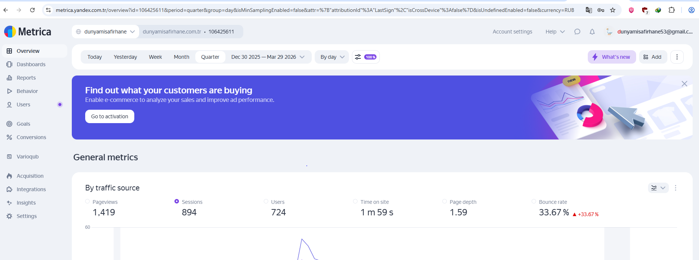Select the Bounce rate radio
Screen dimensions: 699x260
click(534, 201)
